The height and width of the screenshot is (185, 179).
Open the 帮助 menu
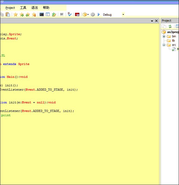[46, 8]
